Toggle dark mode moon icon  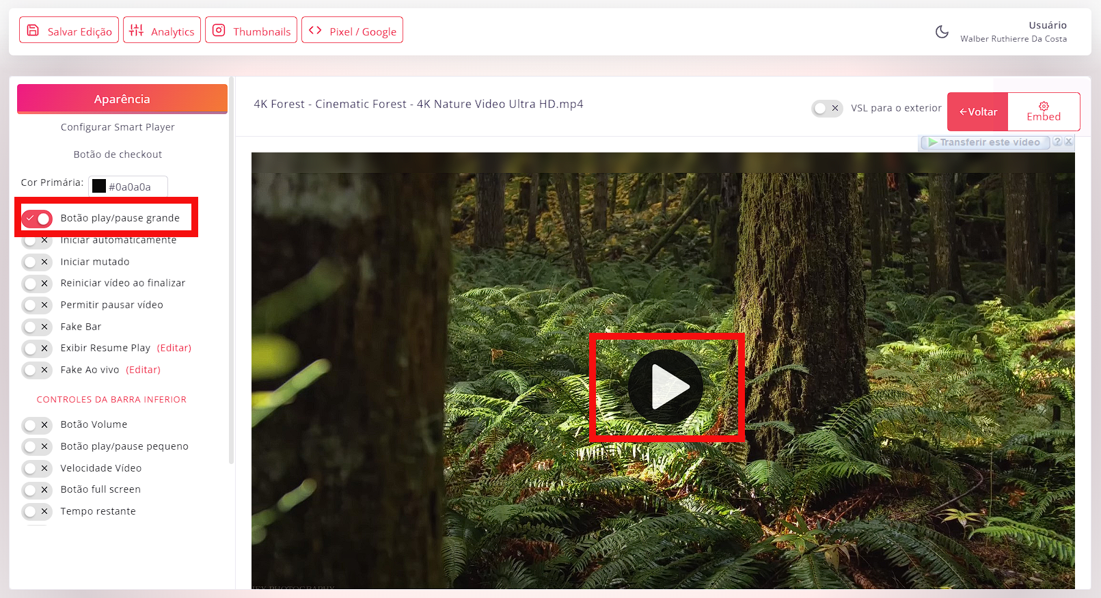coord(942,31)
